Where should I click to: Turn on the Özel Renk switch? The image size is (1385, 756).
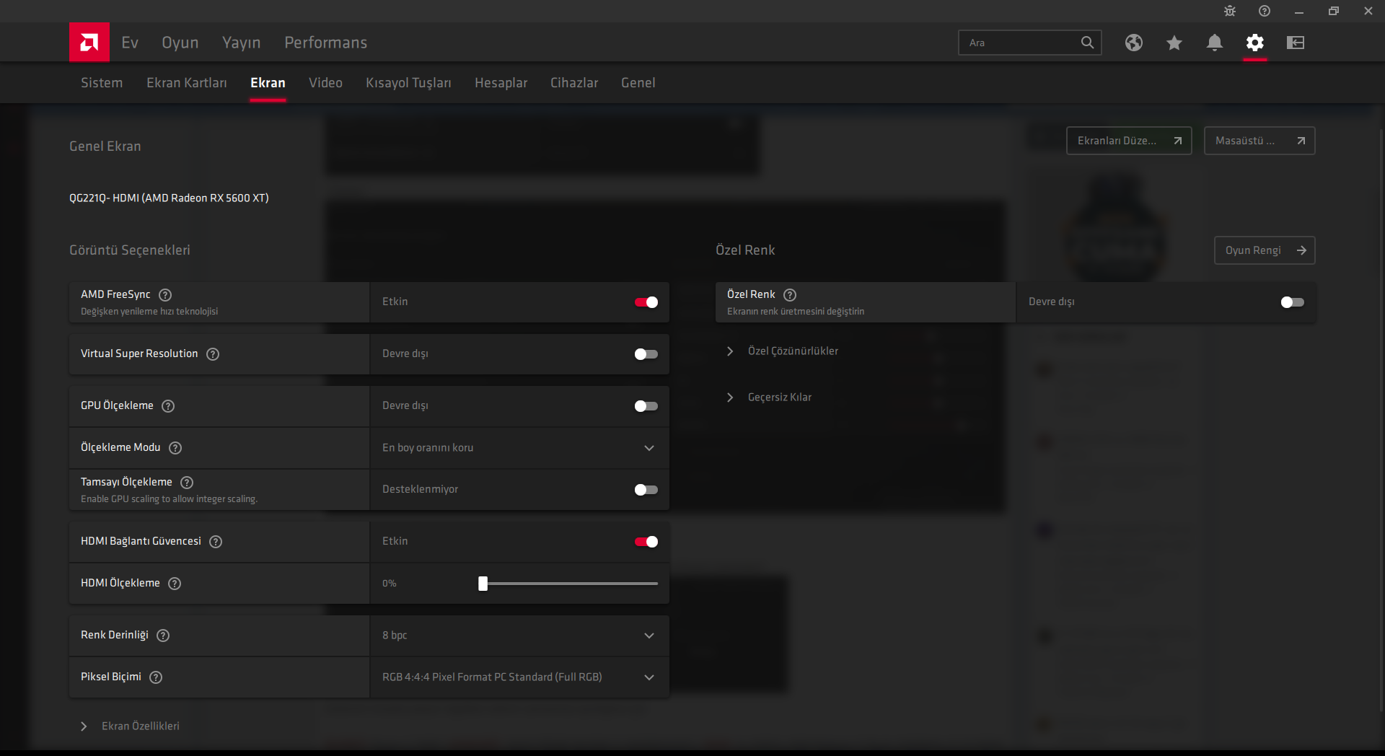pyautogui.click(x=1292, y=302)
